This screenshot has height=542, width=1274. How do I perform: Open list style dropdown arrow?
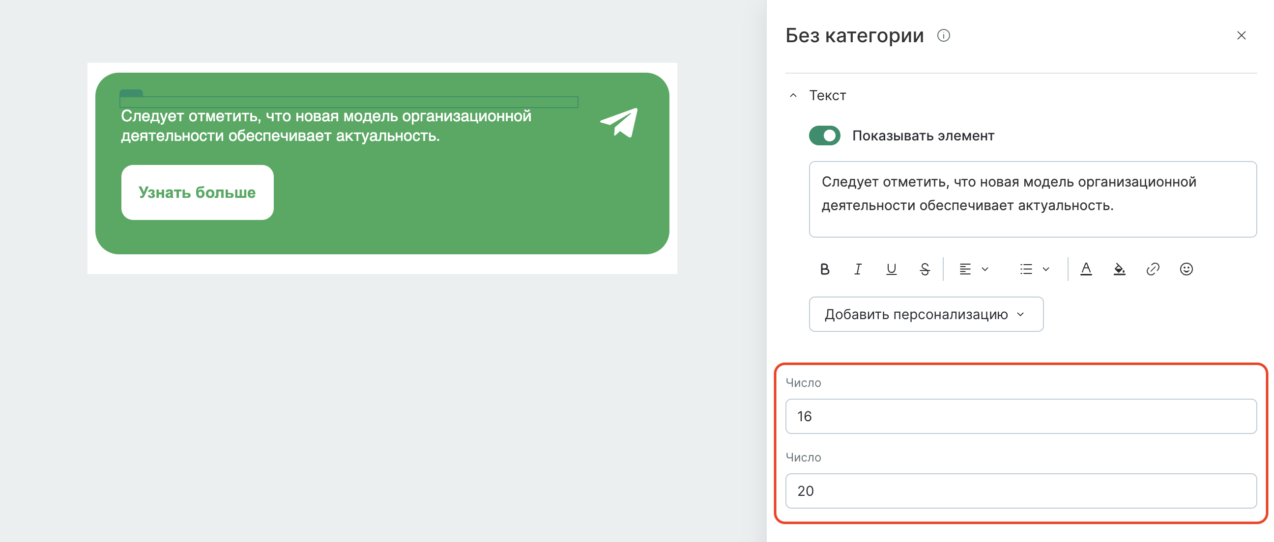[x=1046, y=269]
